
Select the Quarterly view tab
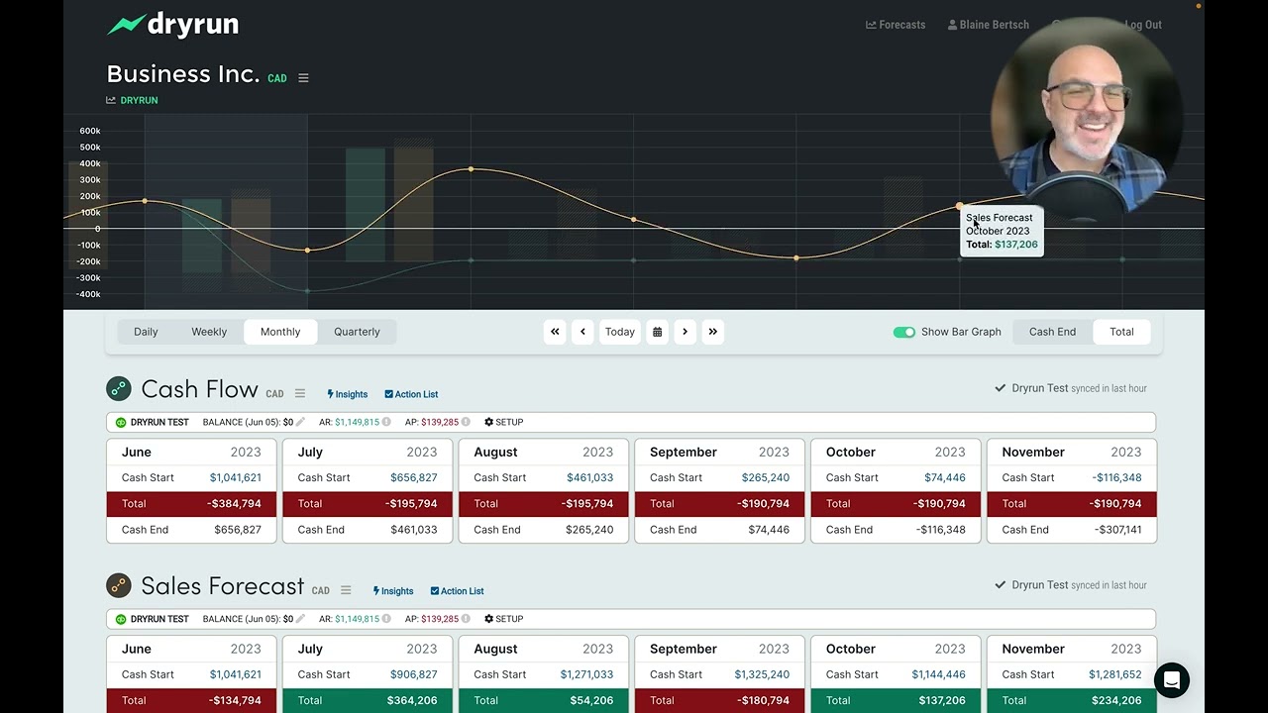click(x=357, y=332)
